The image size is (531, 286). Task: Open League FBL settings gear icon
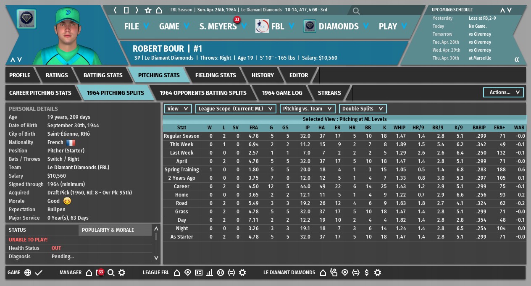point(242,273)
